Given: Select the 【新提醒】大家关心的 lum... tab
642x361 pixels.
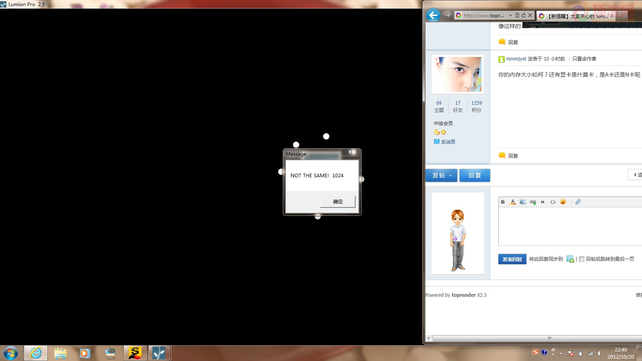Looking at the screenshot, I should coord(577,16).
